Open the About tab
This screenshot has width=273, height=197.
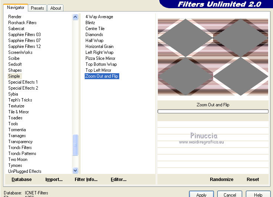click(56, 8)
